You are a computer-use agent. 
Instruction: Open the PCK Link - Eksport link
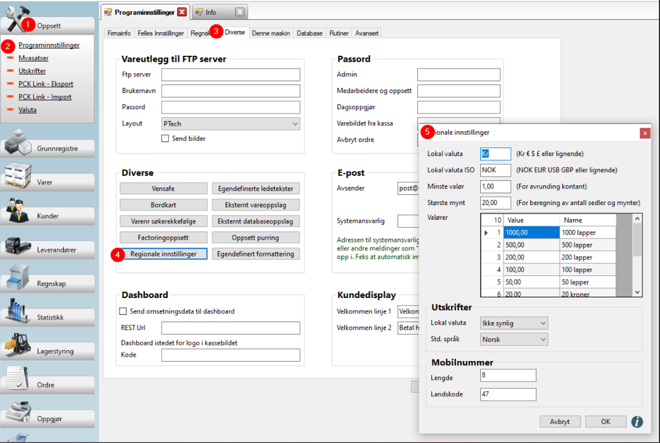(46, 84)
